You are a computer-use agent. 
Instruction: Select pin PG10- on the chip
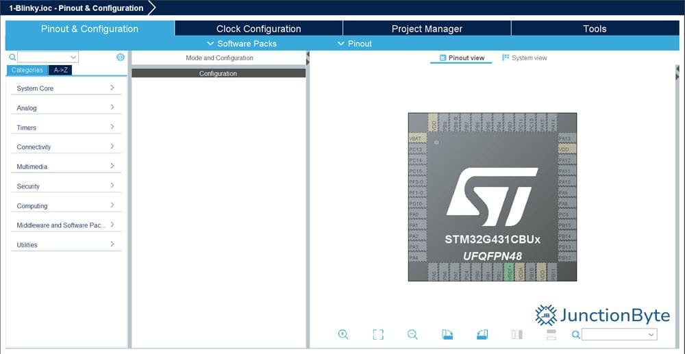[x=418, y=204]
